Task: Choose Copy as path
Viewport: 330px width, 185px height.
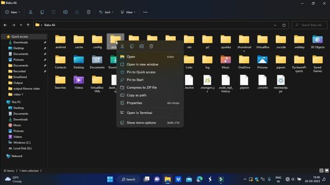Action: (x=150, y=95)
